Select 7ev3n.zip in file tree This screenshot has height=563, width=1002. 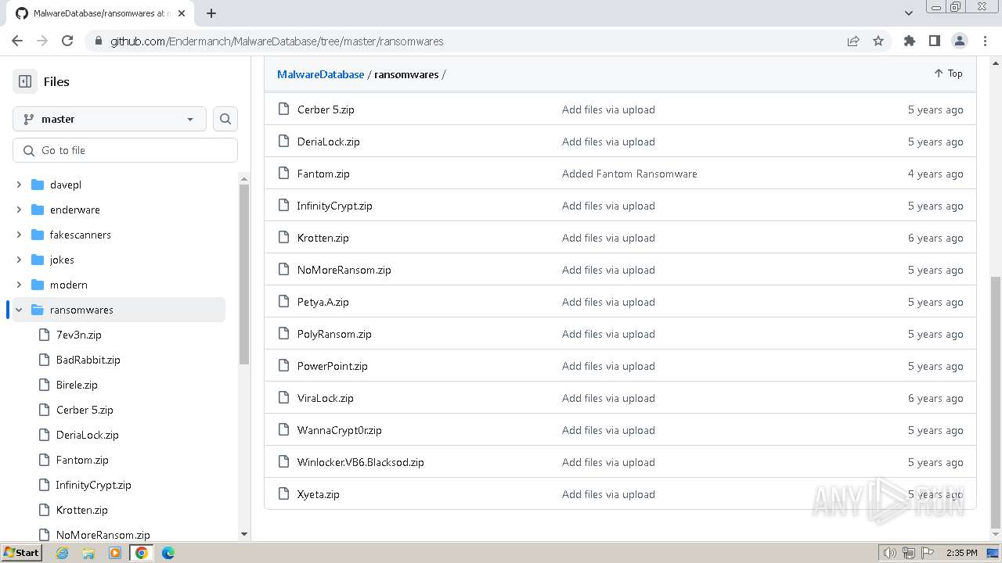click(78, 335)
